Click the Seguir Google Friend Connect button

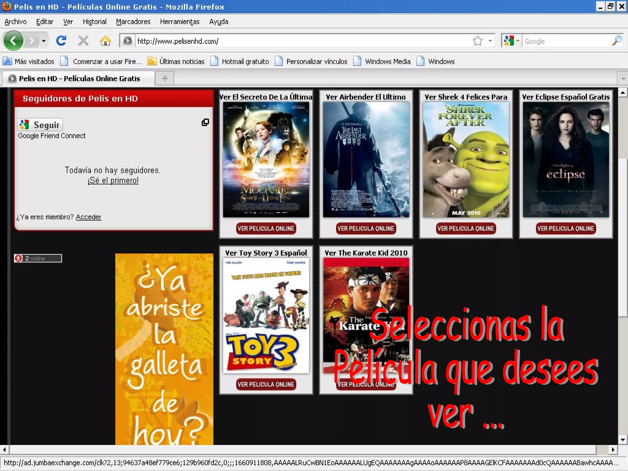coord(40,125)
